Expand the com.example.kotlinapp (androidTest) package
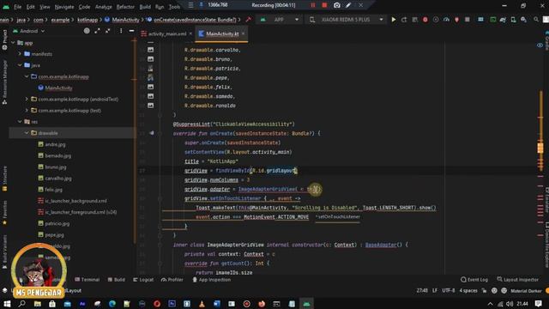 pos(27,100)
